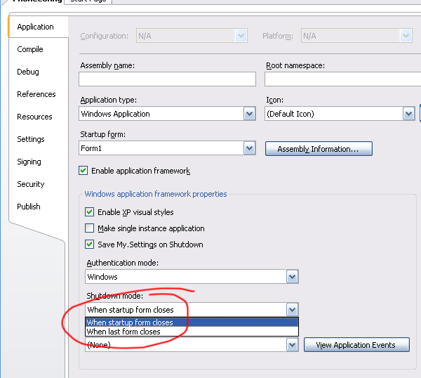Screen dimensions: 421x378
Task: Open the References tab
Action: click(36, 94)
